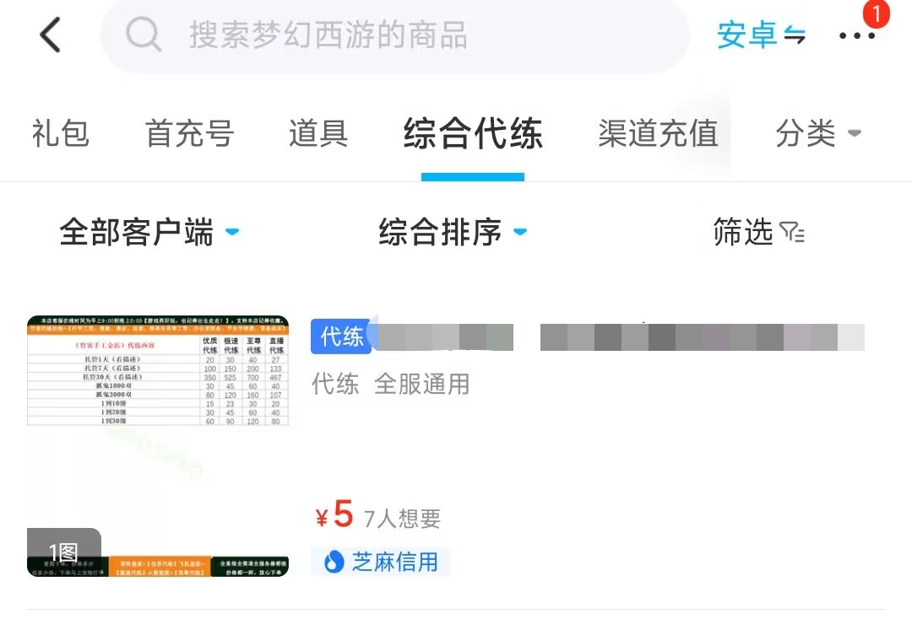Open the 综合排序 sort dropdown
This screenshot has width=912, height=619.
tap(453, 232)
